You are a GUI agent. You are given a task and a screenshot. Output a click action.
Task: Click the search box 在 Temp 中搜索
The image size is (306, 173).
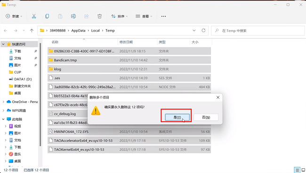click(x=258, y=31)
